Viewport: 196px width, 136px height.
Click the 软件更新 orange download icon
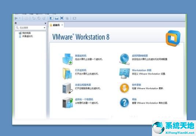point(124,88)
